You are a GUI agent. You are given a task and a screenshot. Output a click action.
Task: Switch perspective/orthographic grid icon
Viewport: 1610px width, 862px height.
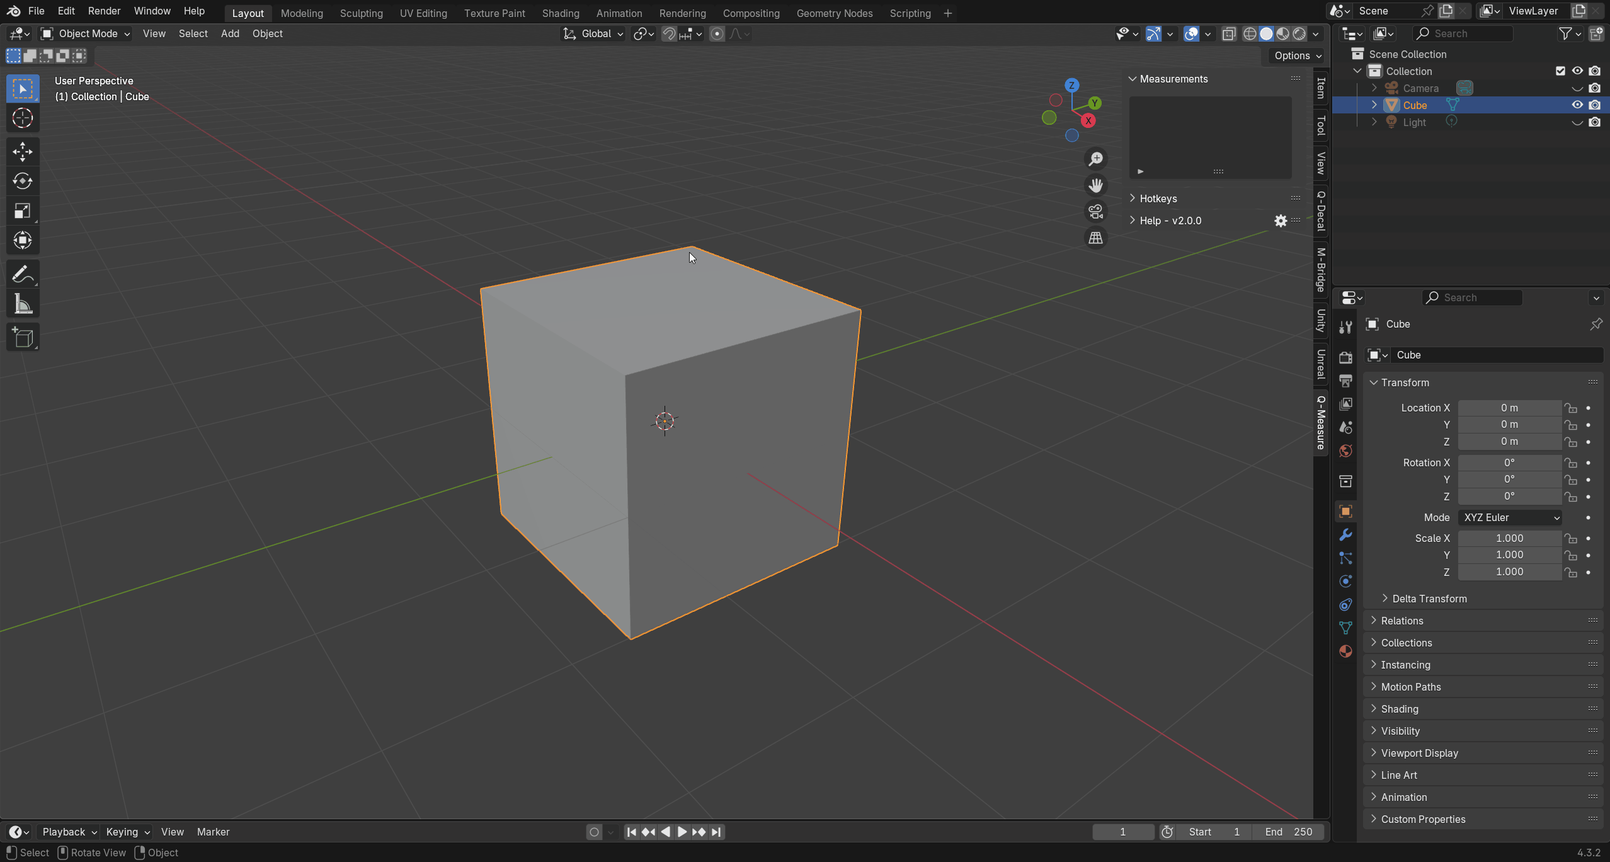tap(1096, 238)
